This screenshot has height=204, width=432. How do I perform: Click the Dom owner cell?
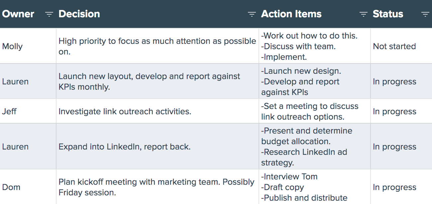point(11,187)
